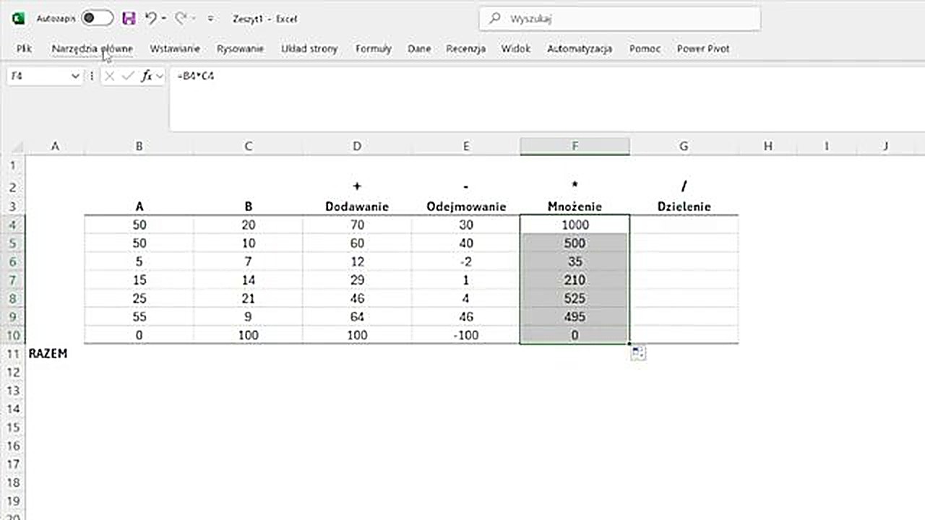Click the fx Insert Function icon
This screenshot has width=925, height=520.
tap(146, 76)
